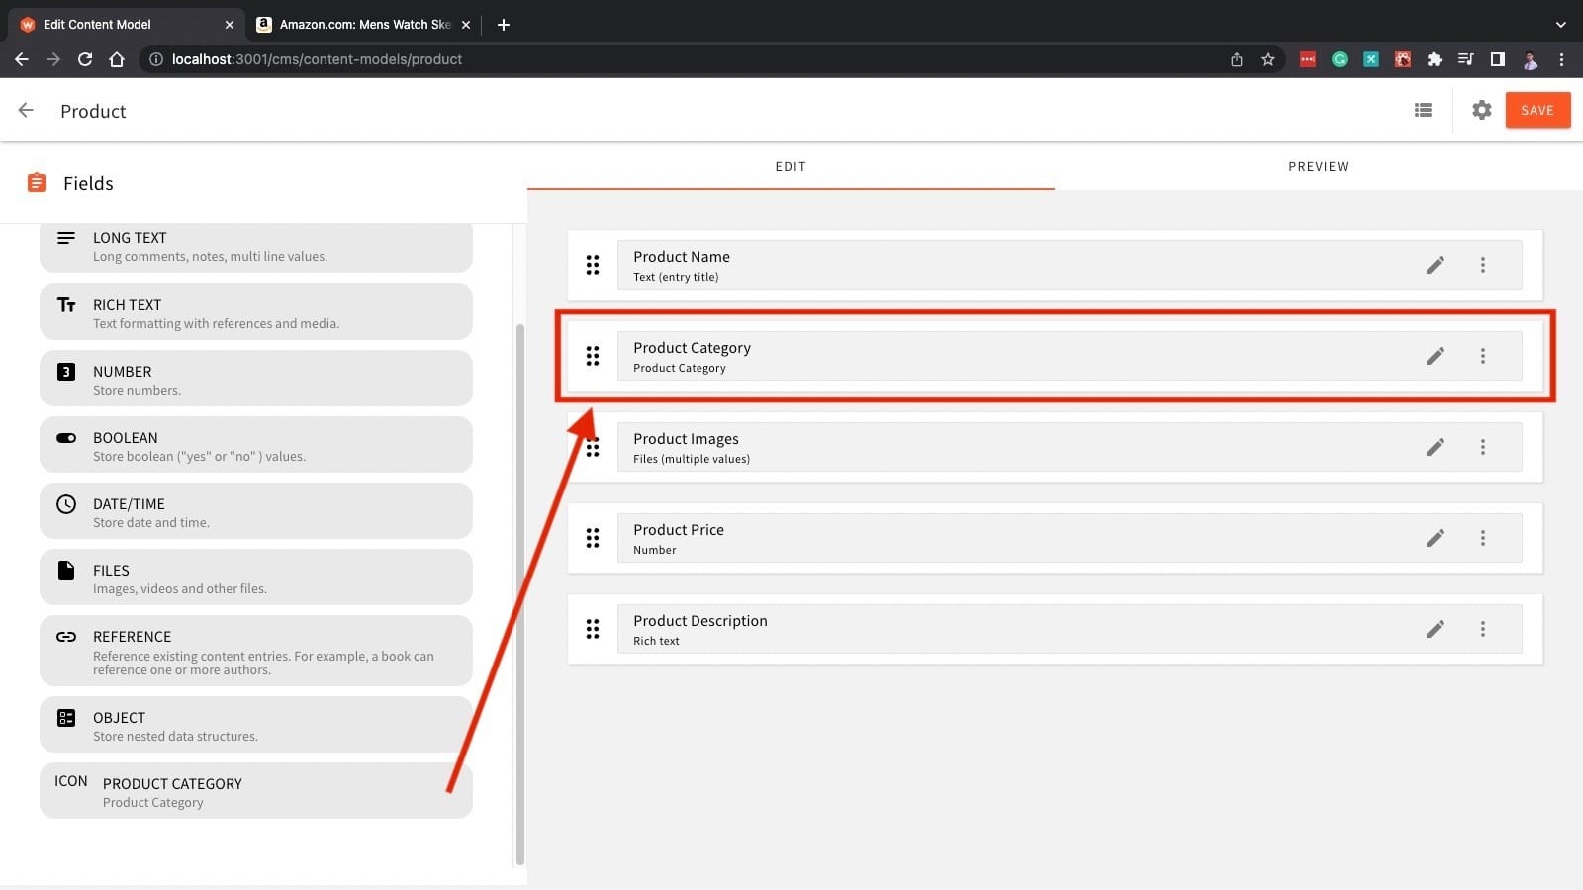Switch to the Amazon Mens Watch browser tab
1583x890 pixels.
click(x=356, y=24)
